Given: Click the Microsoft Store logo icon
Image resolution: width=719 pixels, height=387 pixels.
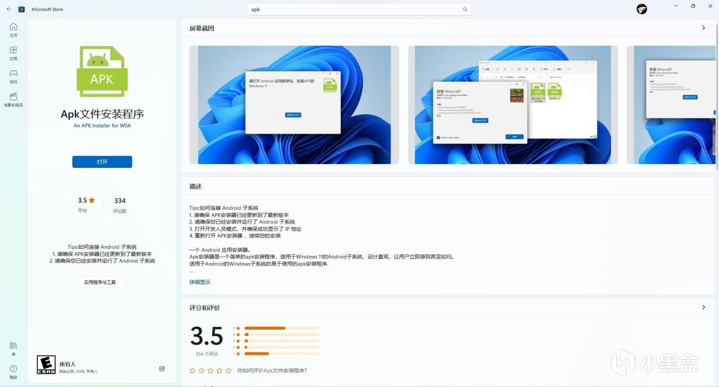Looking at the screenshot, I should 22,9.
